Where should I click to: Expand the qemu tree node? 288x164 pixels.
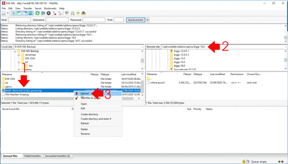19,70
